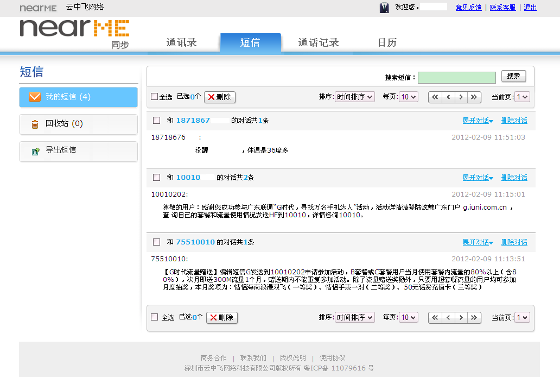Select 回收站 (0) in the sidebar

(78, 124)
